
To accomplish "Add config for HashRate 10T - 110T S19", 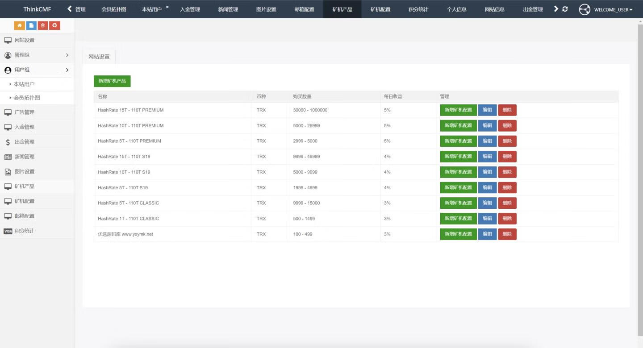I will 458,172.
